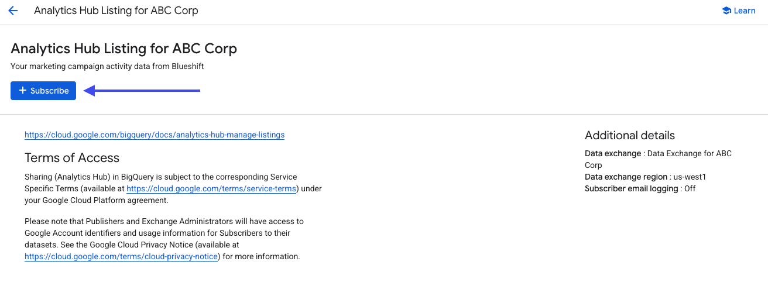768x282 pixels.
Task: Open the Learn panel
Action: 739,11
